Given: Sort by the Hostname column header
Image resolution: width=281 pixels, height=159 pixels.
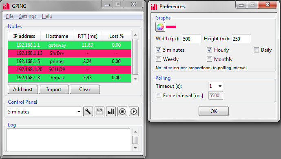Looking at the screenshot, I should pos(57,36).
